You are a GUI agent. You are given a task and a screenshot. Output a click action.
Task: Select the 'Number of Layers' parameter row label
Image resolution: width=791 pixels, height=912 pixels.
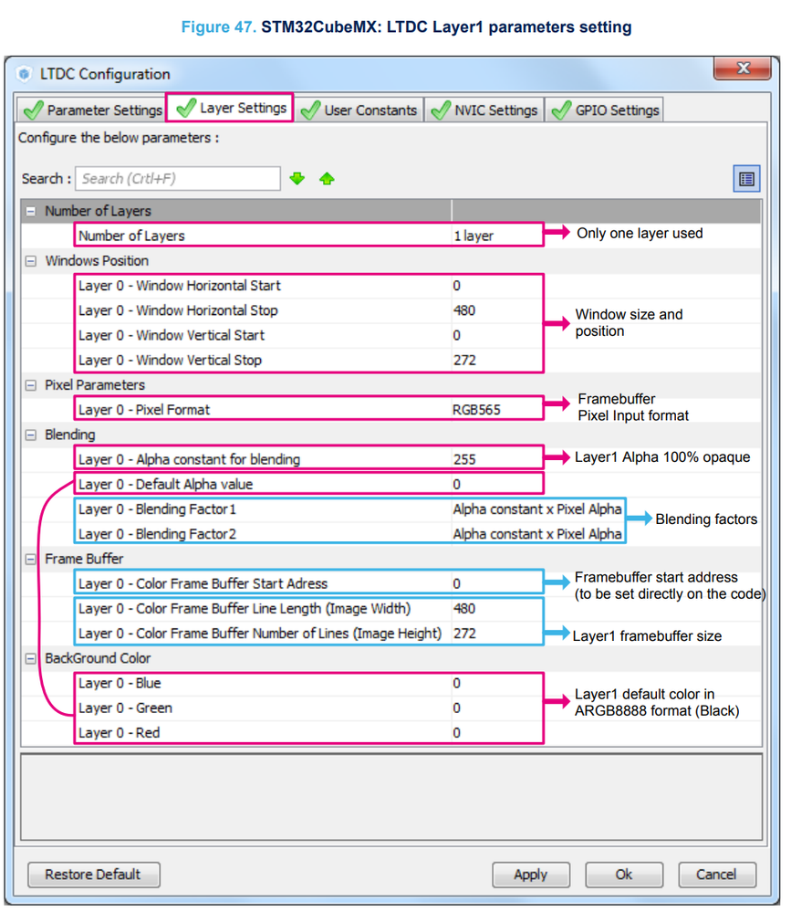(x=131, y=236)
